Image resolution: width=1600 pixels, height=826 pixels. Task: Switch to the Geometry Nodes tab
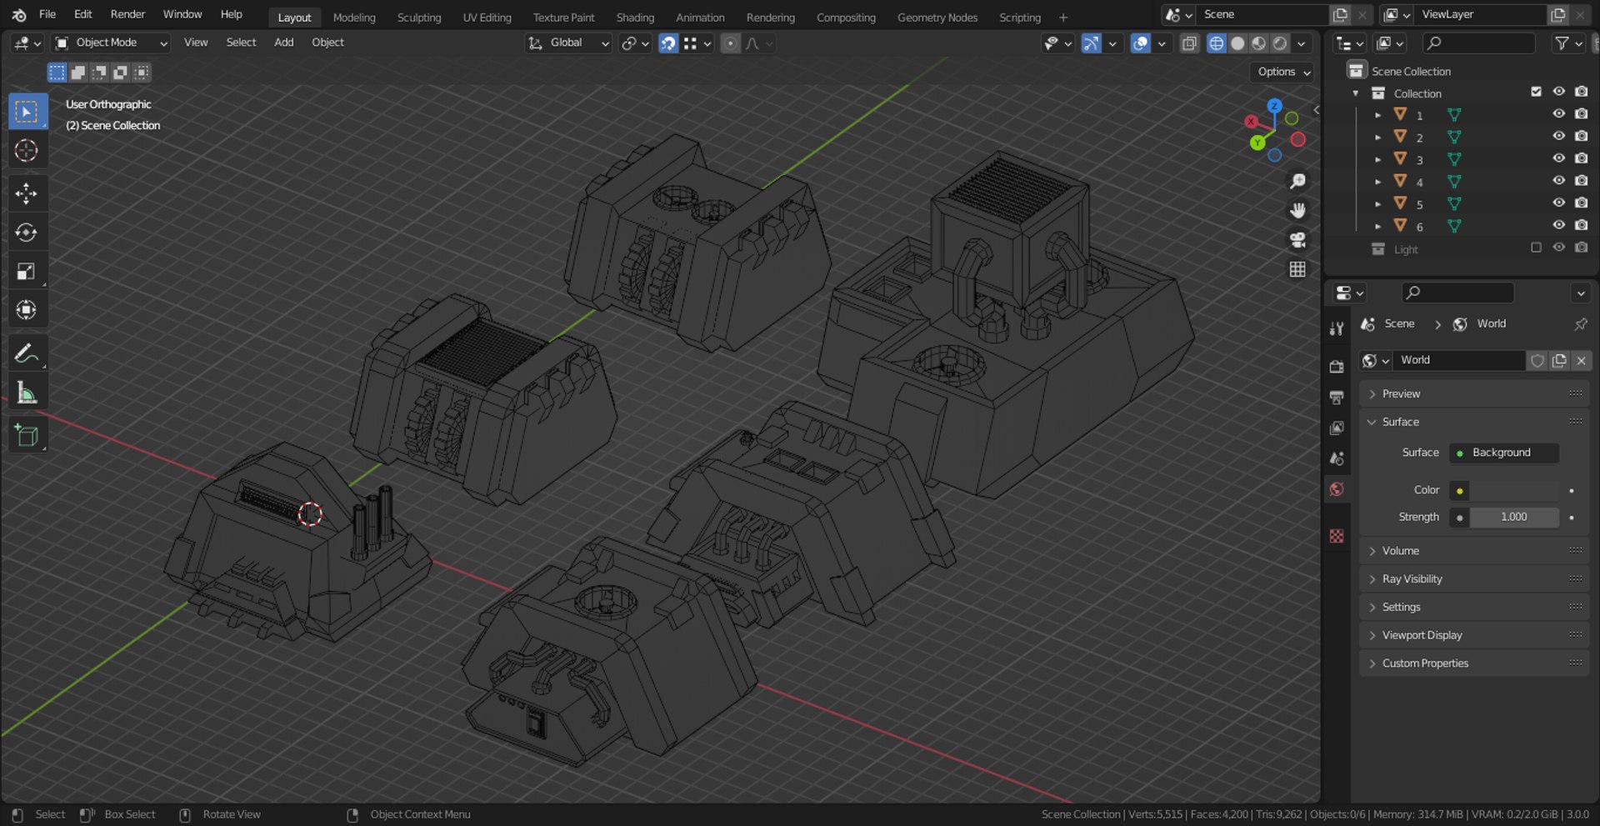point(937,18)
